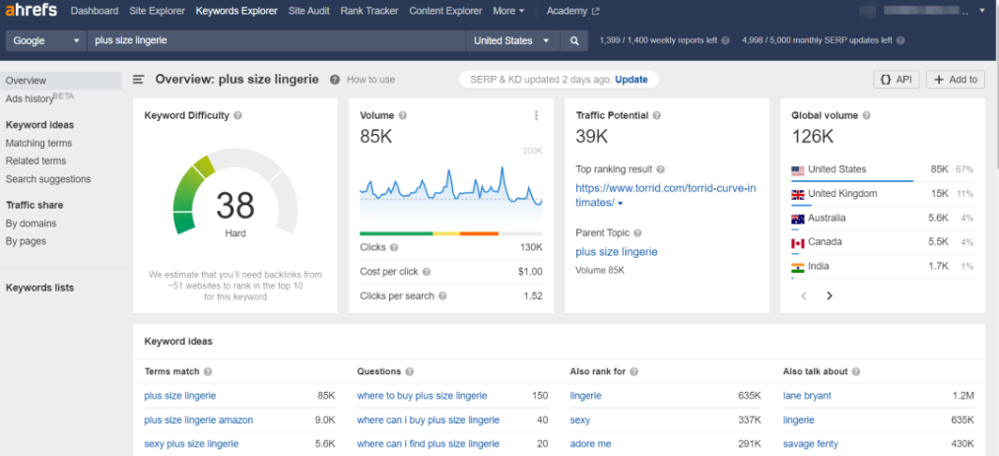The width and height of the screenshot is (999, 456).
Task: Click help icon beside Parent Topic
Action: coord(637,233)
